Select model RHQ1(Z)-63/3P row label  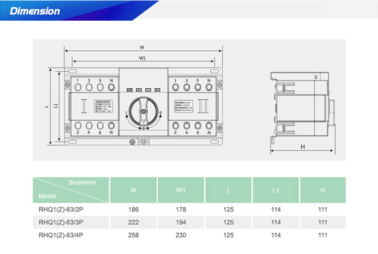[x=61, y=222]
